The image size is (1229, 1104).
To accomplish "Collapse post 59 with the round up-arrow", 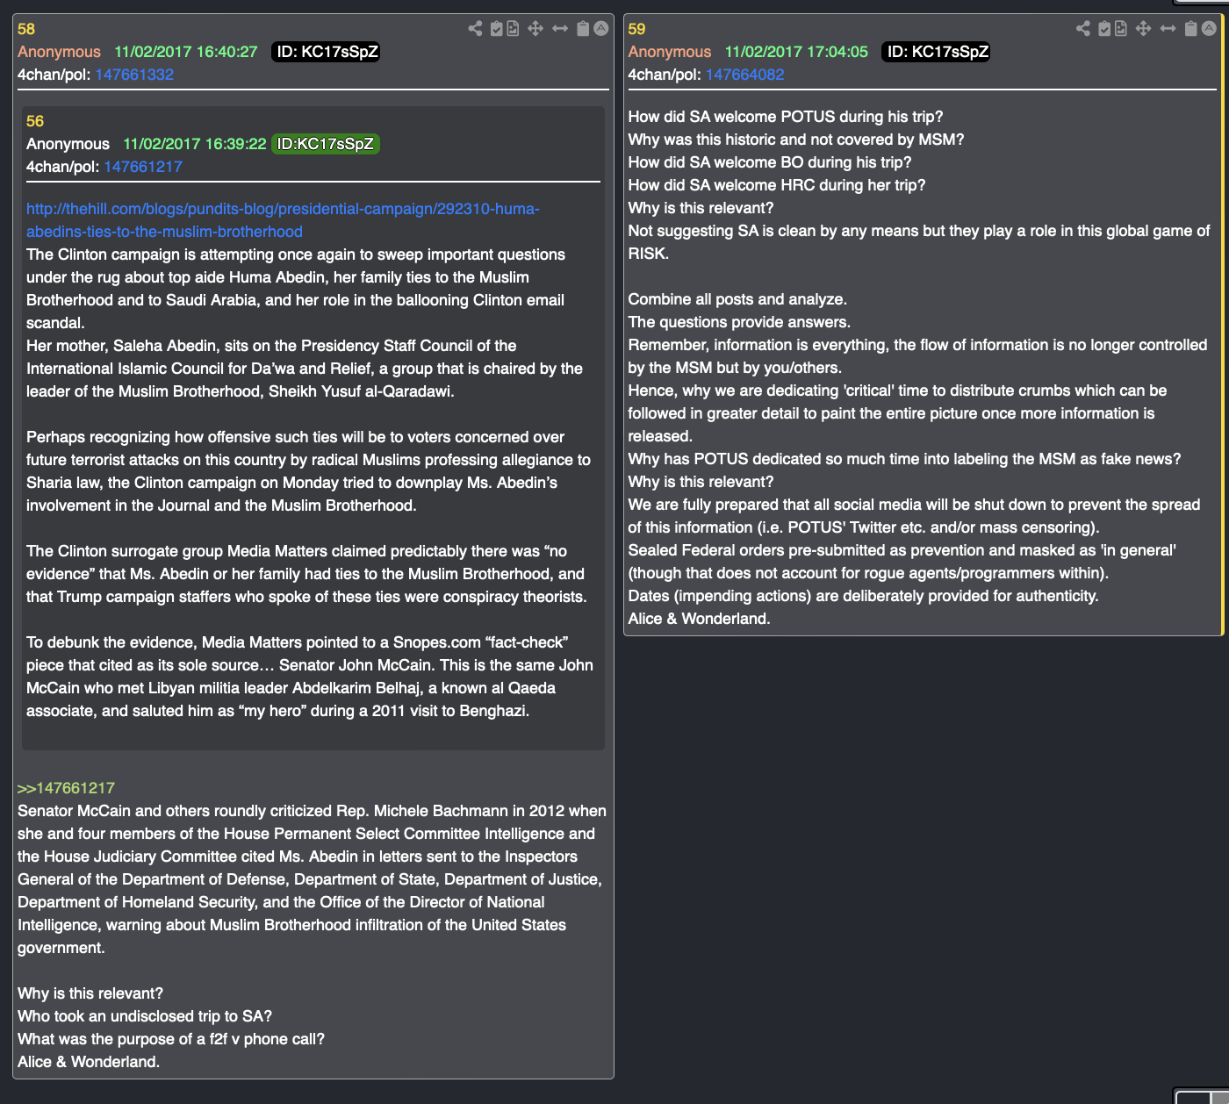I will click(1209, 28).
